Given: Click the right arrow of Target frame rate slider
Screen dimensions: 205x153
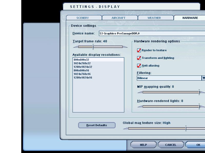Looking at the screenshot, I should (125, 47).
